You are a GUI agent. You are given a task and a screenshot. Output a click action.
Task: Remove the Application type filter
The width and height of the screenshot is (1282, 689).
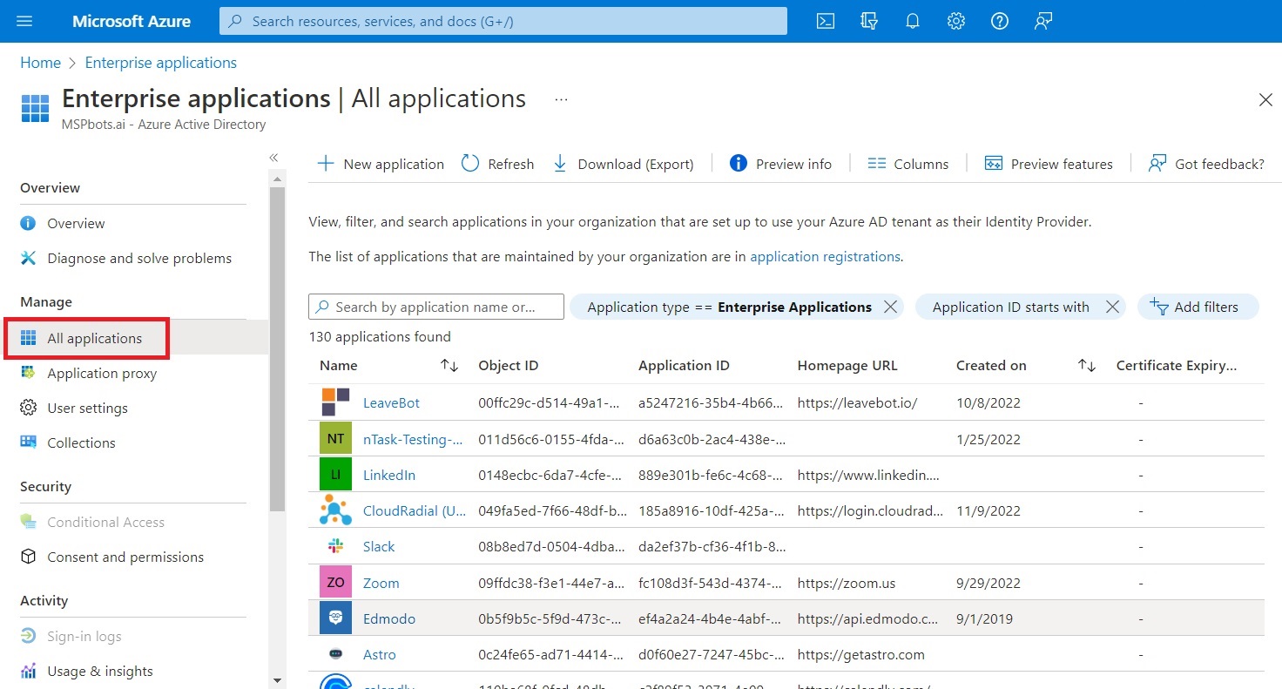[890, 307]
